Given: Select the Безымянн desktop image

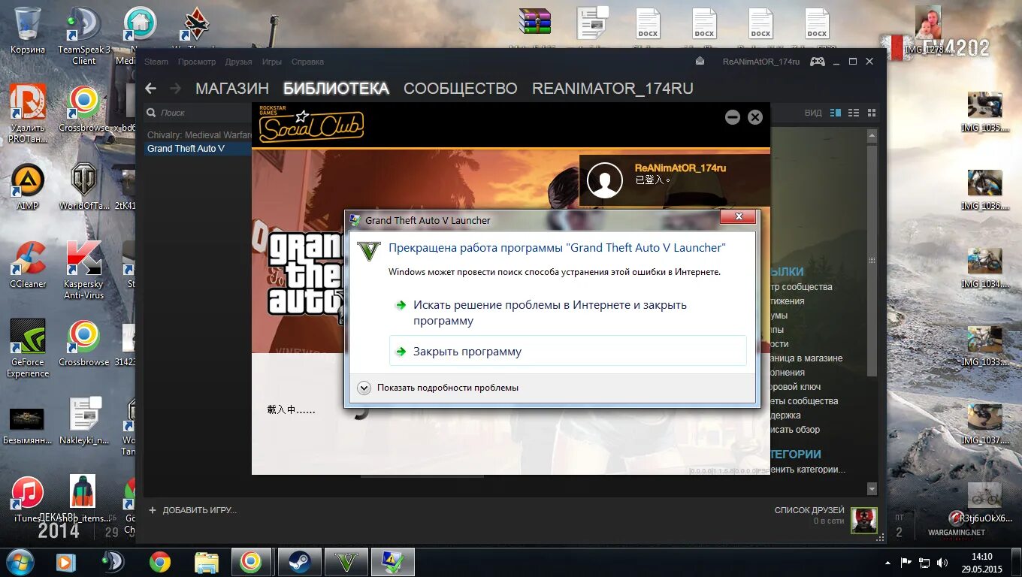Looking at the screenshot, I should point(28,425).
